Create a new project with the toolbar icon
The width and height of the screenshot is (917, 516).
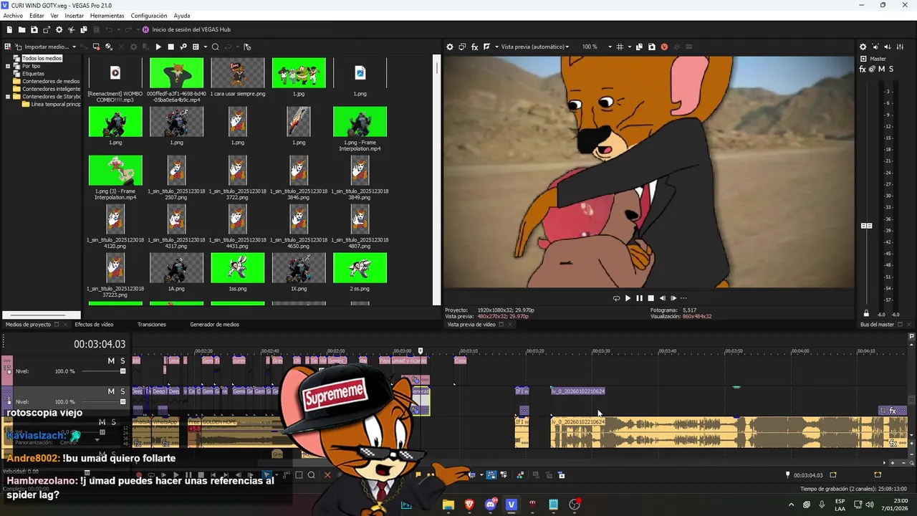coord(10,29)
